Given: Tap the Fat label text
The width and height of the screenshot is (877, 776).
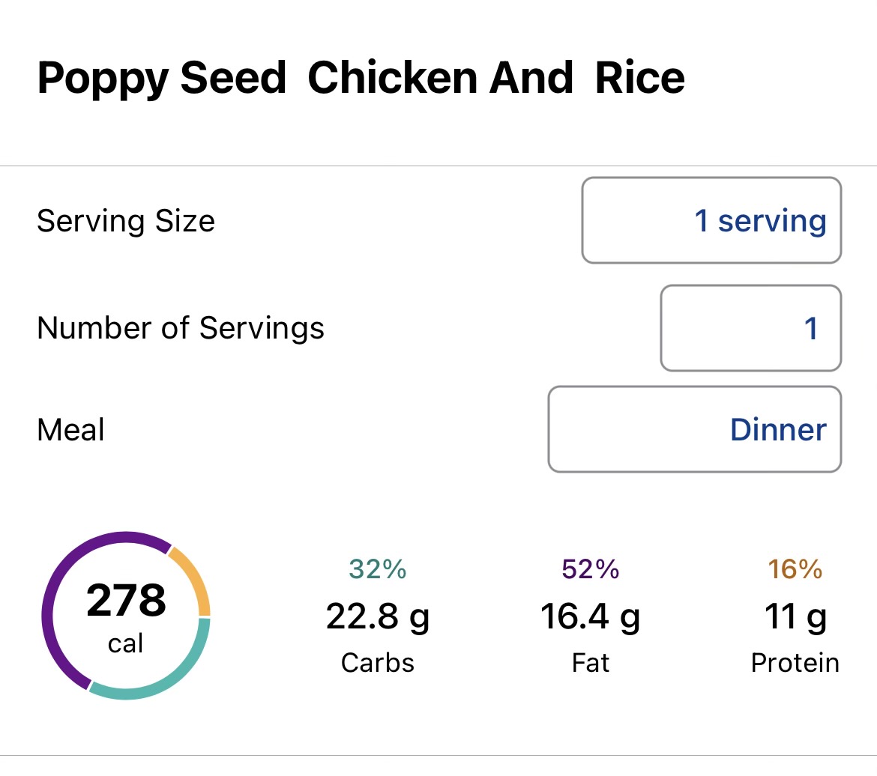Looking at the screenshot, I should coord(590,663).
